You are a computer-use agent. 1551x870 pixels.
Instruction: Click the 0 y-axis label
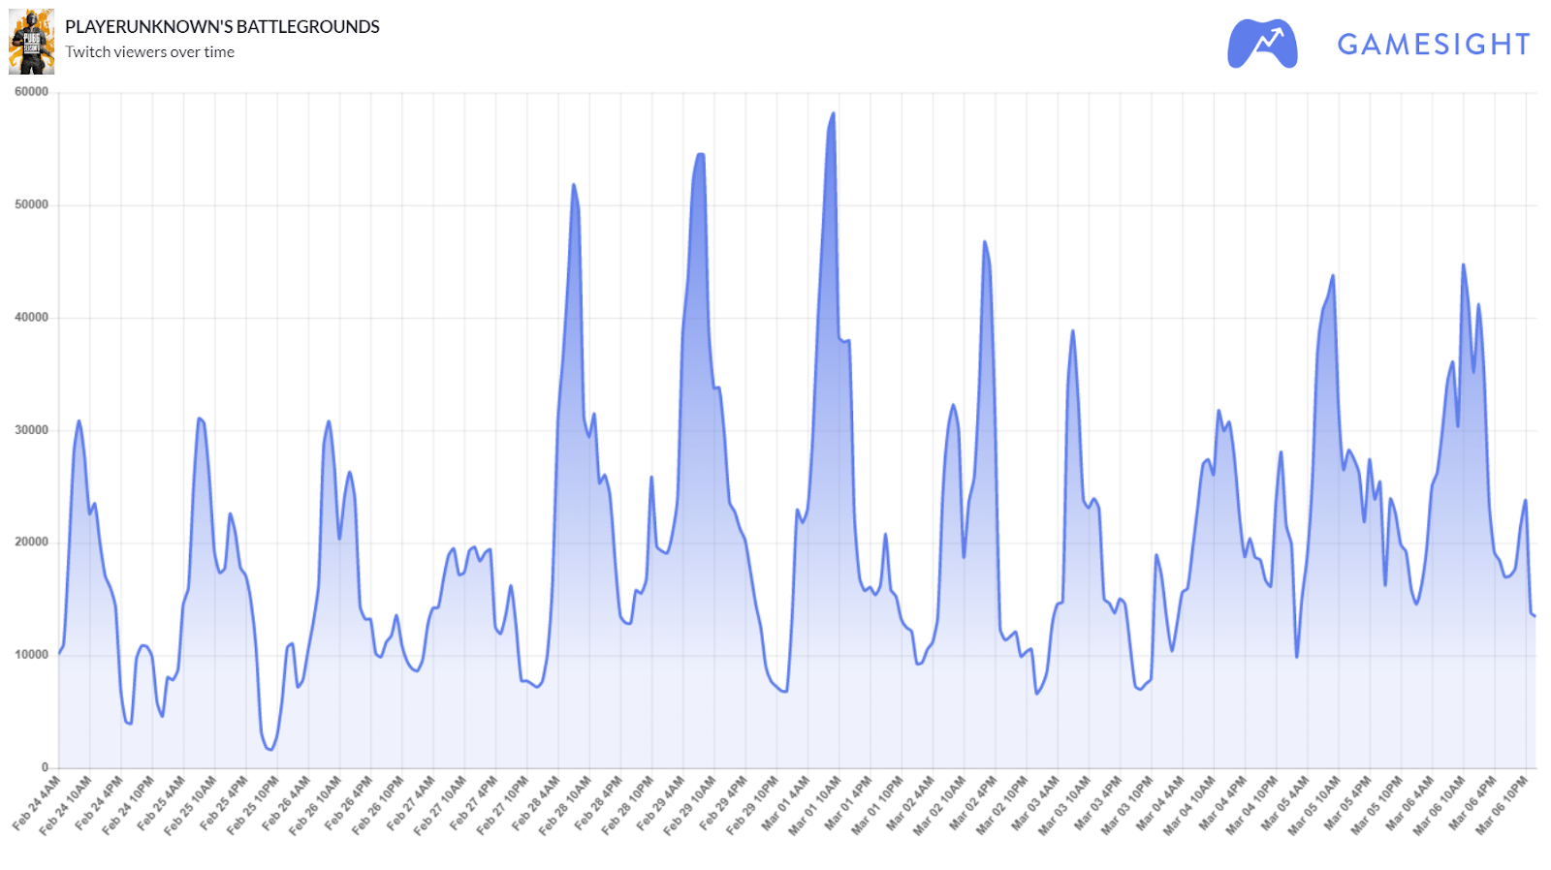click(x=45, y=766)
